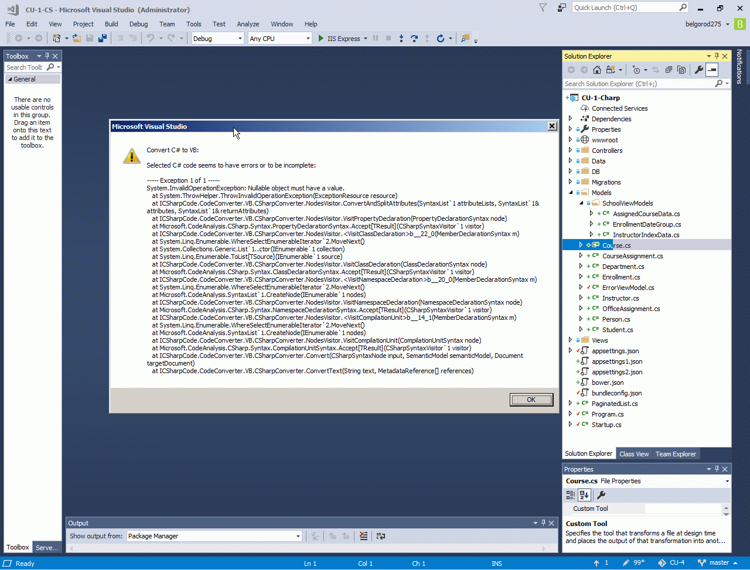Viewport: 750px width, 570px height.
Task: Click the notifications flag icon
Action: [x=543, y=8]
